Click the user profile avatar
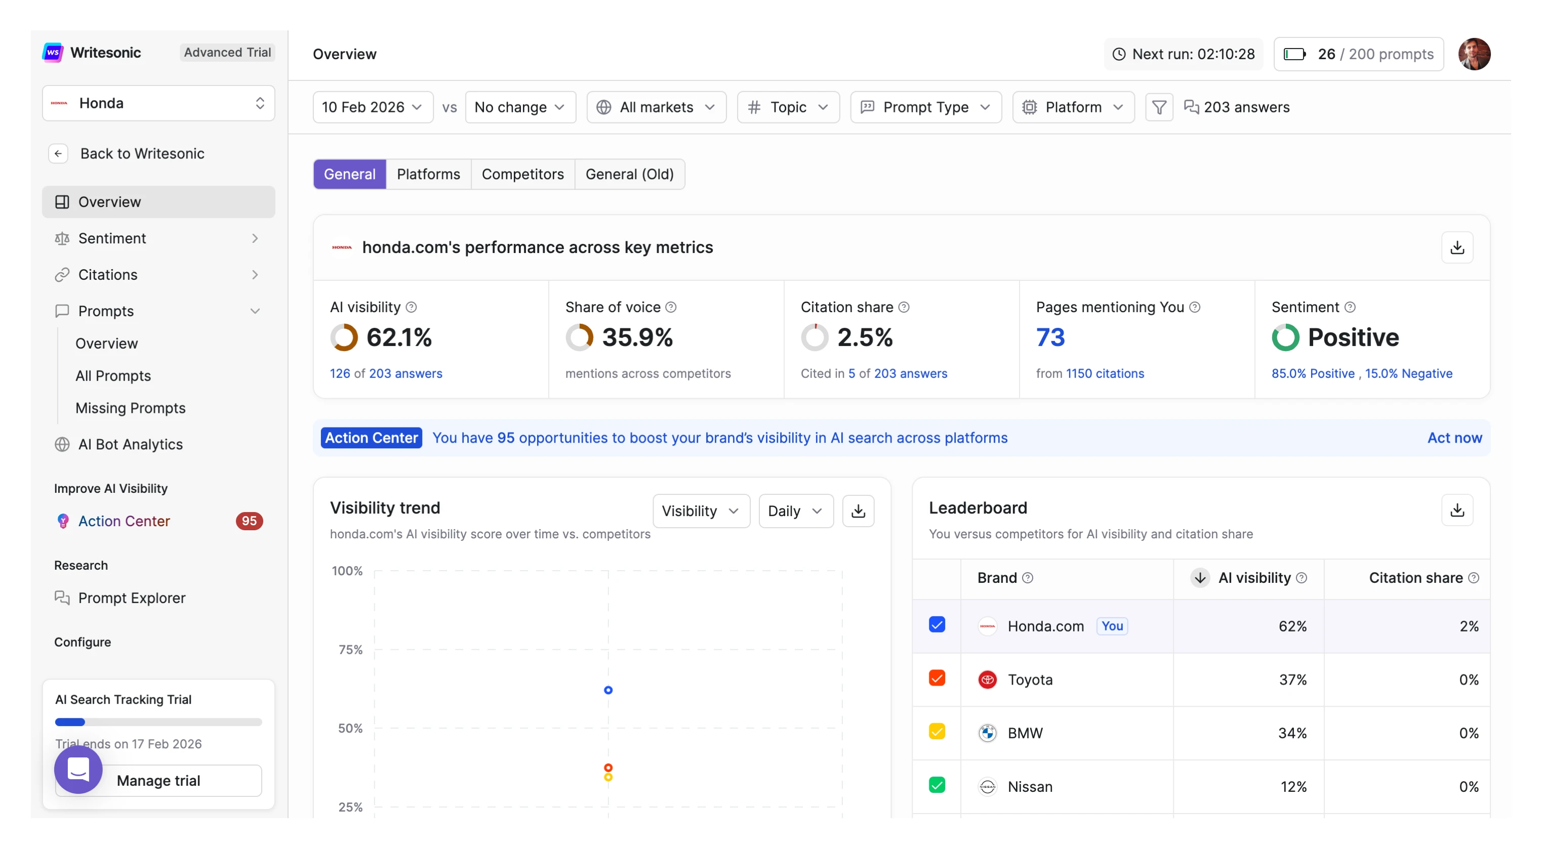1543x849 pixels. tap(1474, 54)
